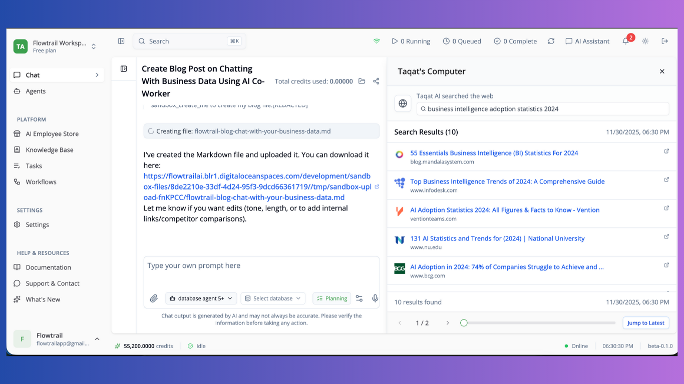Click the microphone voice input icon
Image resolution: width=684 pixels, height=384 pixels.
point(375,298)
